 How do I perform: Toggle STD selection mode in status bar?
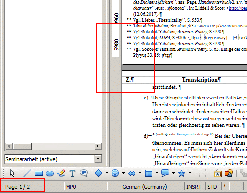point(212,187)
